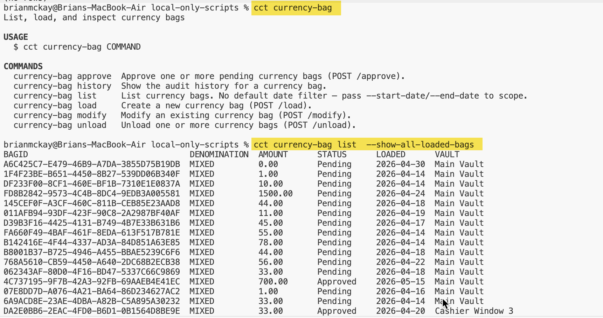Screen dimensions: 603x318
Task: Click the 'currency-bag history' command name
Action: (62, 86)
